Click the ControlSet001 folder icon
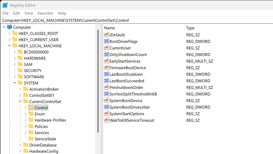273x154 pixels. tap(26, 95)
